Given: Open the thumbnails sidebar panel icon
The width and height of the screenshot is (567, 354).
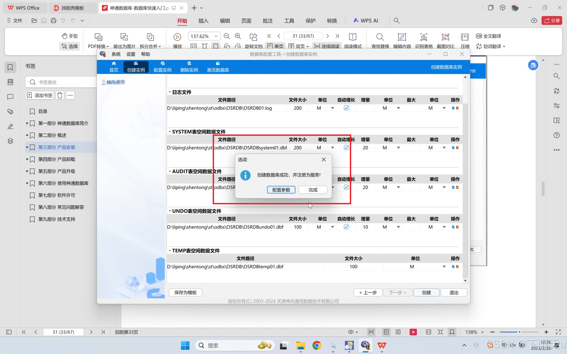Looking at the screenshot, I should tap(10, 82).
